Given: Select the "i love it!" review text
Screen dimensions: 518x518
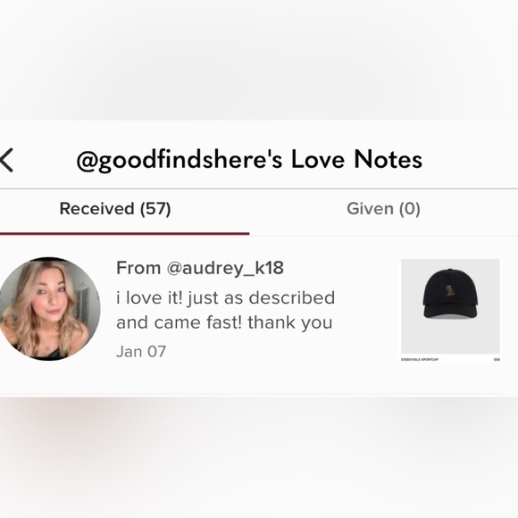Looking at the screenshot, I should (x=149, y=297).
